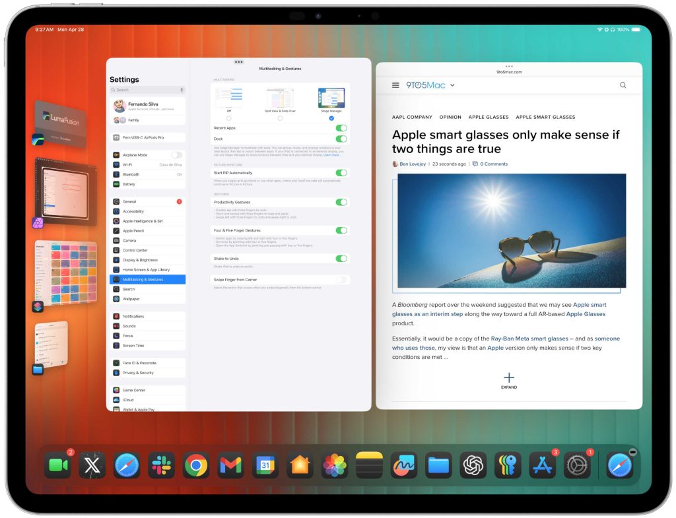The image size is (676, 518).
Task: Select the Split View & Slide Over option
Action: point(280,118)
